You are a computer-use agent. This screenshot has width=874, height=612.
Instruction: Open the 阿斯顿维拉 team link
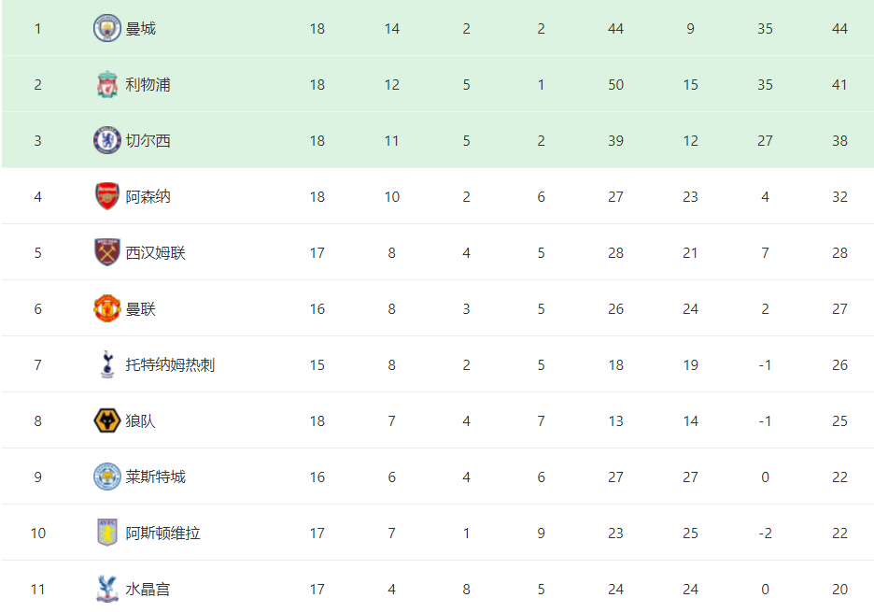pyautogui.click(x=162, y=534)
